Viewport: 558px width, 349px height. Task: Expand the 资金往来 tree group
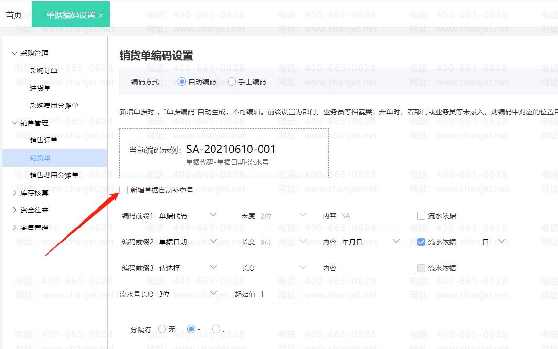click(14, 210)
